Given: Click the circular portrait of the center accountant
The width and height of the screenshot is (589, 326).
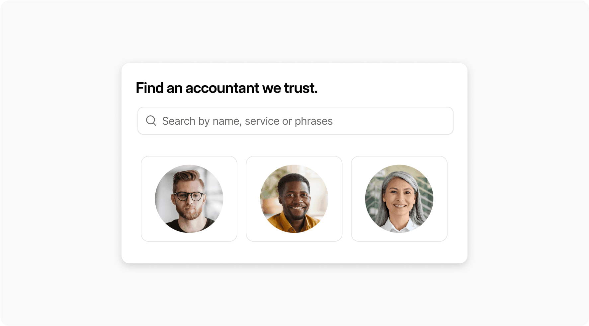Looking at the screenshot, I should click(294, 199).
